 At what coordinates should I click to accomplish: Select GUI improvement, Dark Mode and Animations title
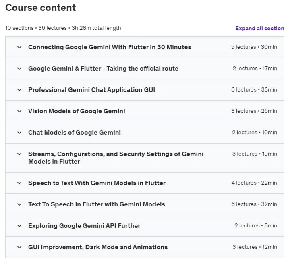click(98, 247)
